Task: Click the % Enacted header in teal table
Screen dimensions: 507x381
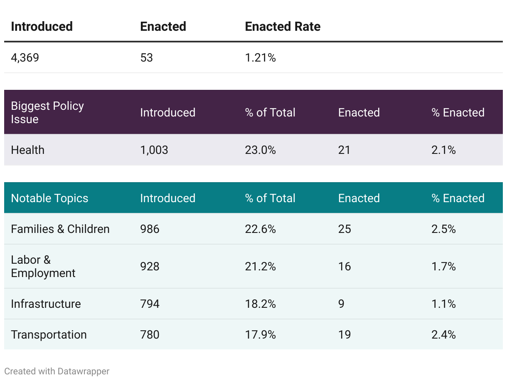Action: 458,198
